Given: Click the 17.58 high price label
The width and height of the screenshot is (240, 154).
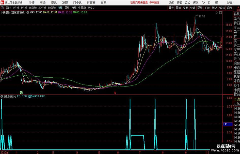Looking at the screenshot, I should 202,16.
